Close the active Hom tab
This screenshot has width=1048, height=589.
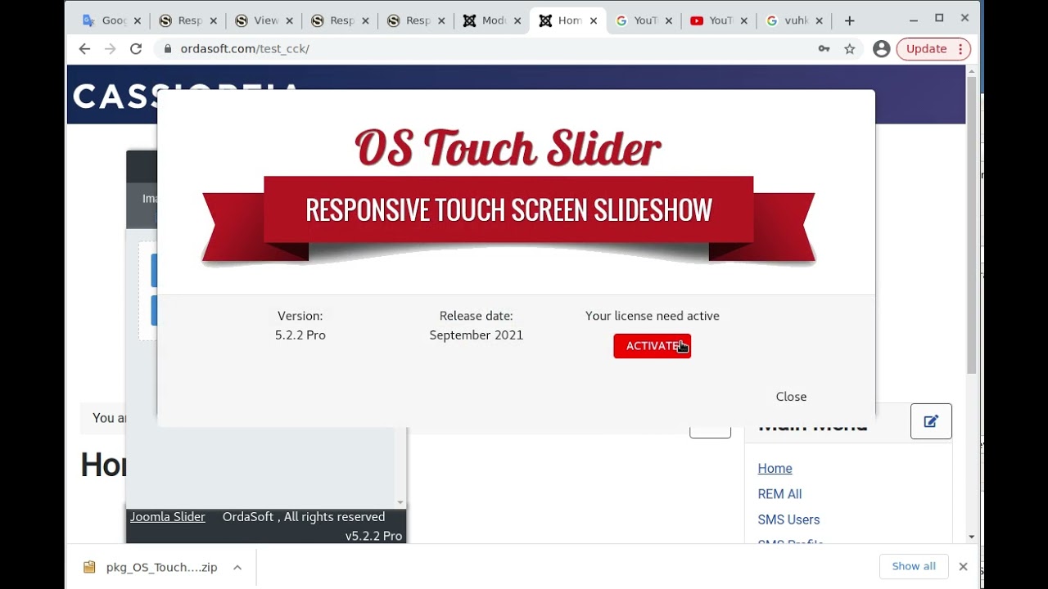pyautogui.click(x=593, y=20)
